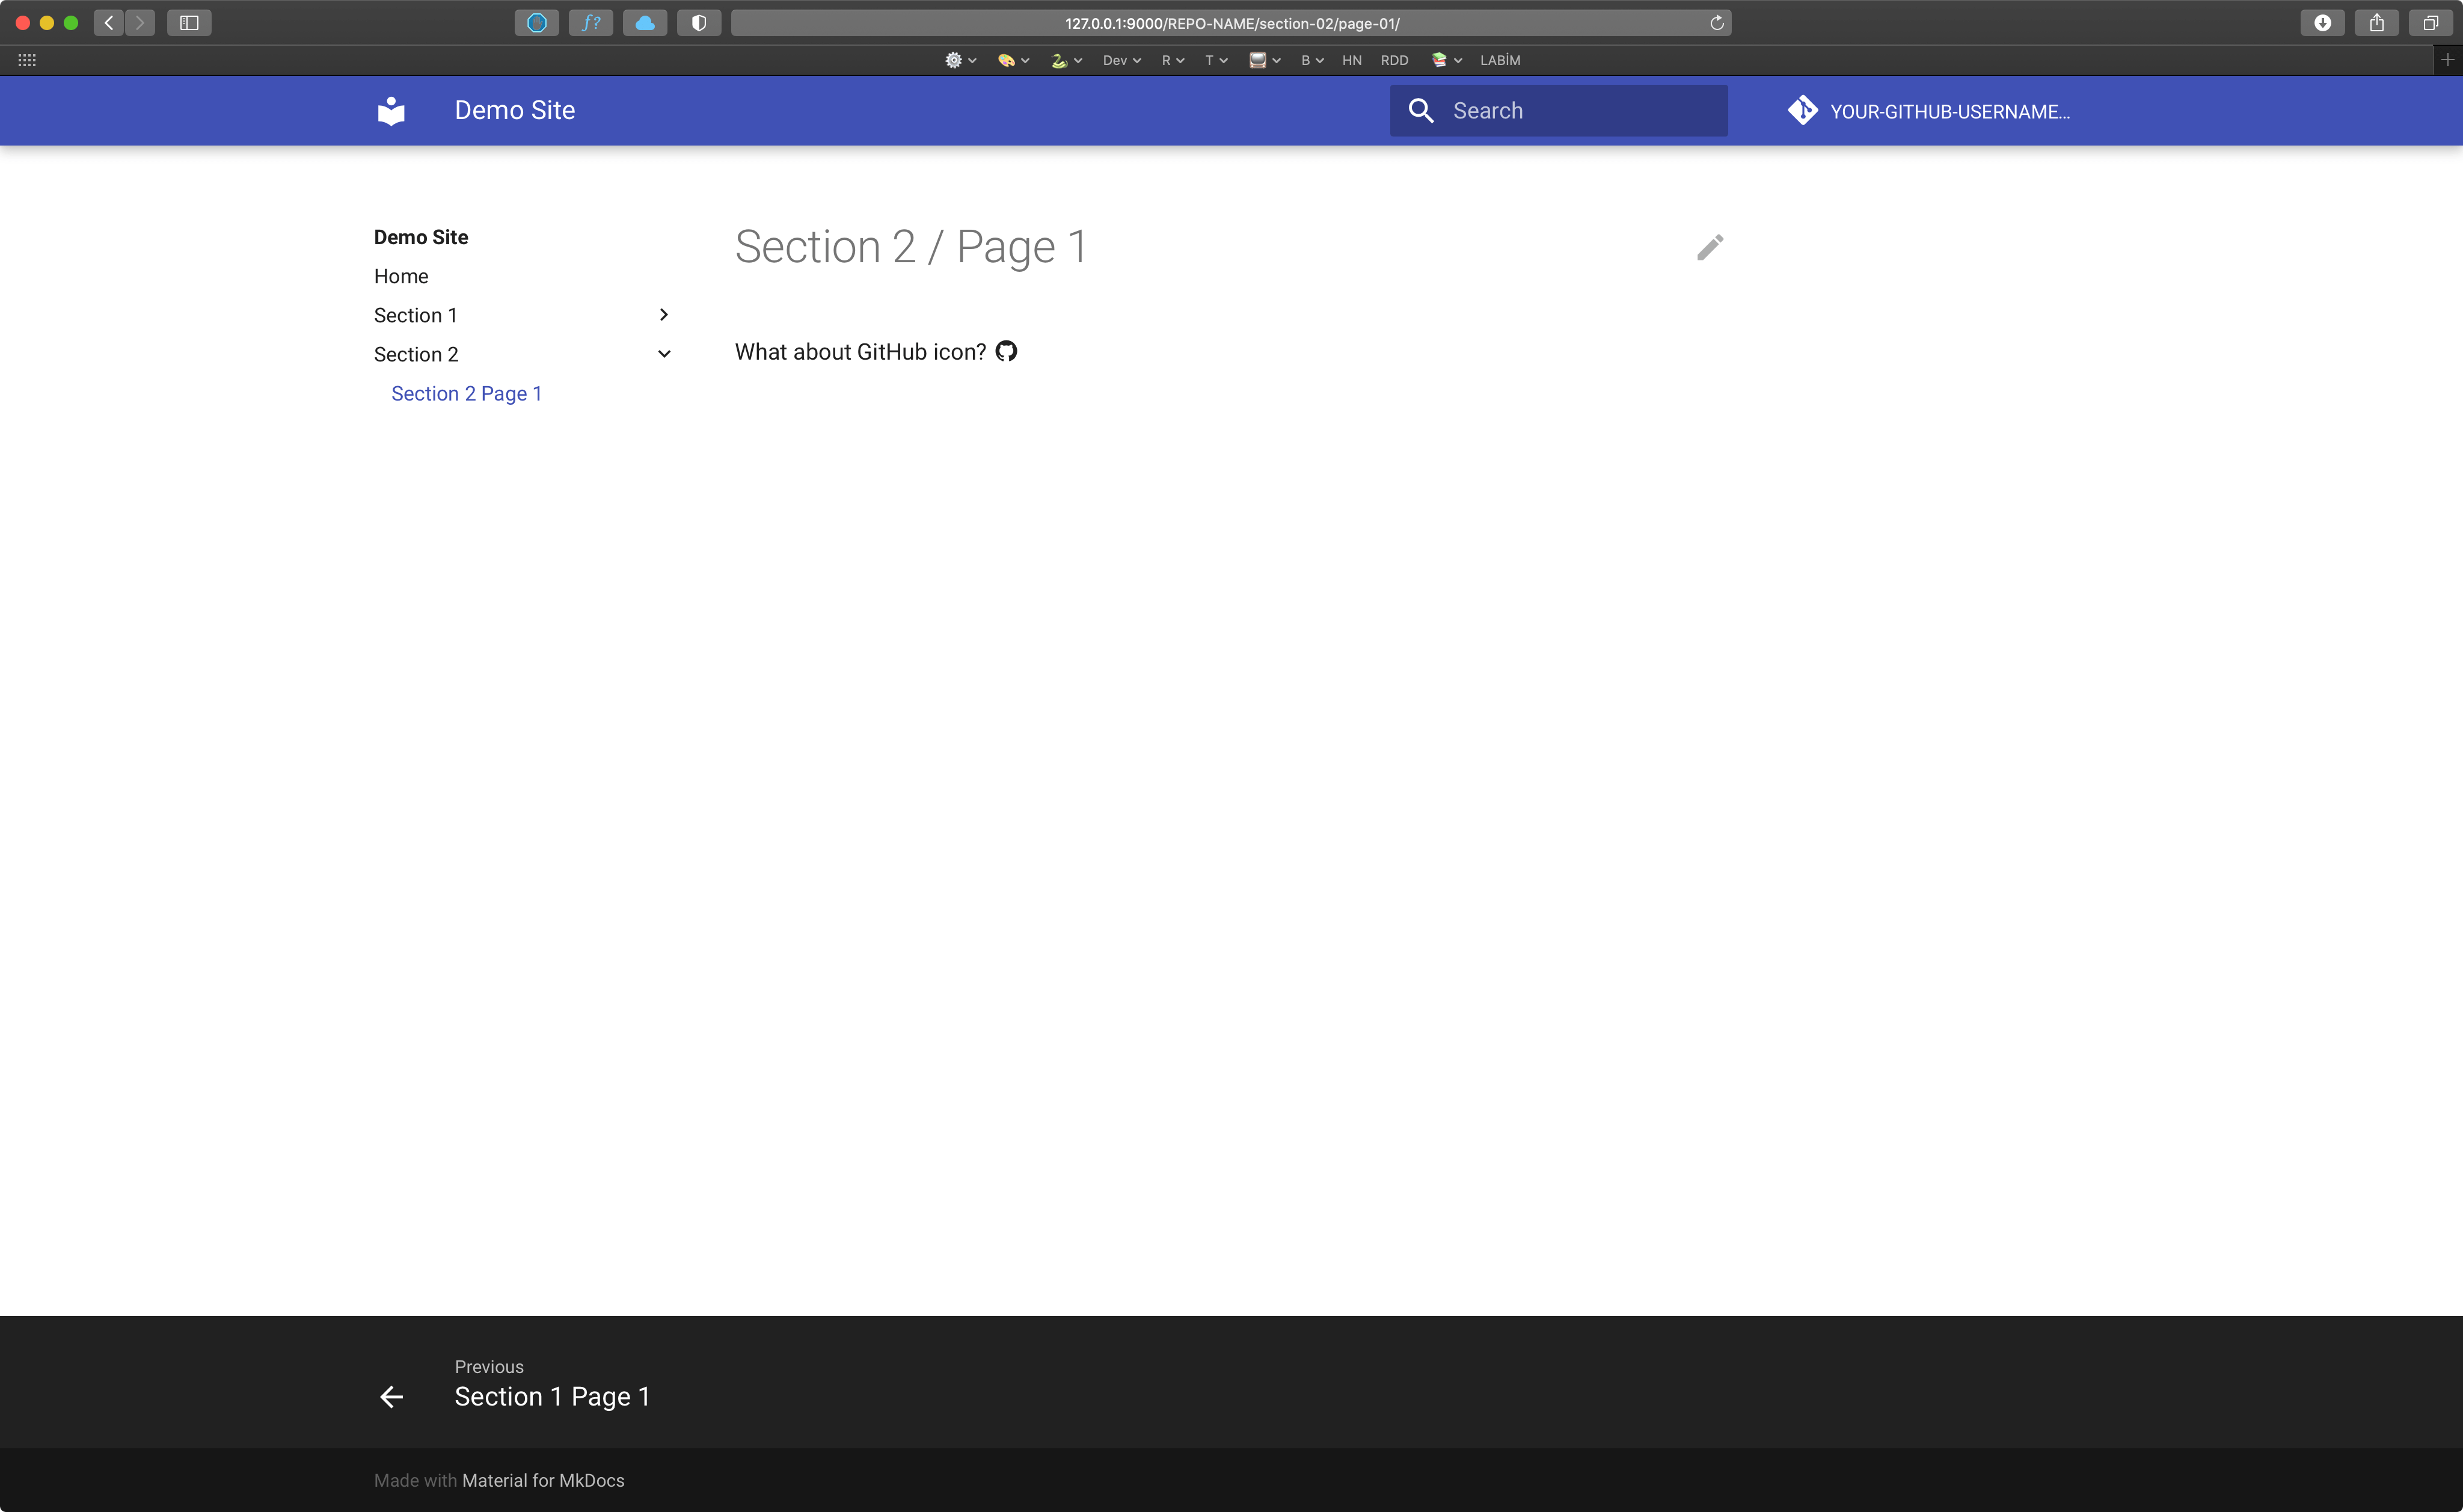Go to Home in sidebar navigation
2463x1512 pixels.
pyautogui.click(x=401, y=276)
